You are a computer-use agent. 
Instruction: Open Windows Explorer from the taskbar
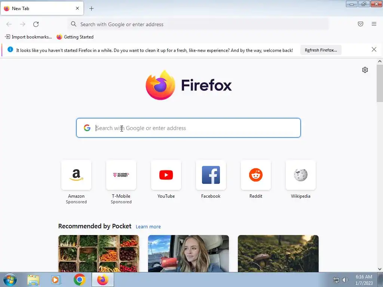point(33,280)
